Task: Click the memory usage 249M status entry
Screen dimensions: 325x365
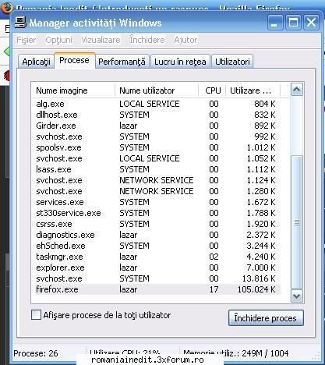Action: click(236, 353)
